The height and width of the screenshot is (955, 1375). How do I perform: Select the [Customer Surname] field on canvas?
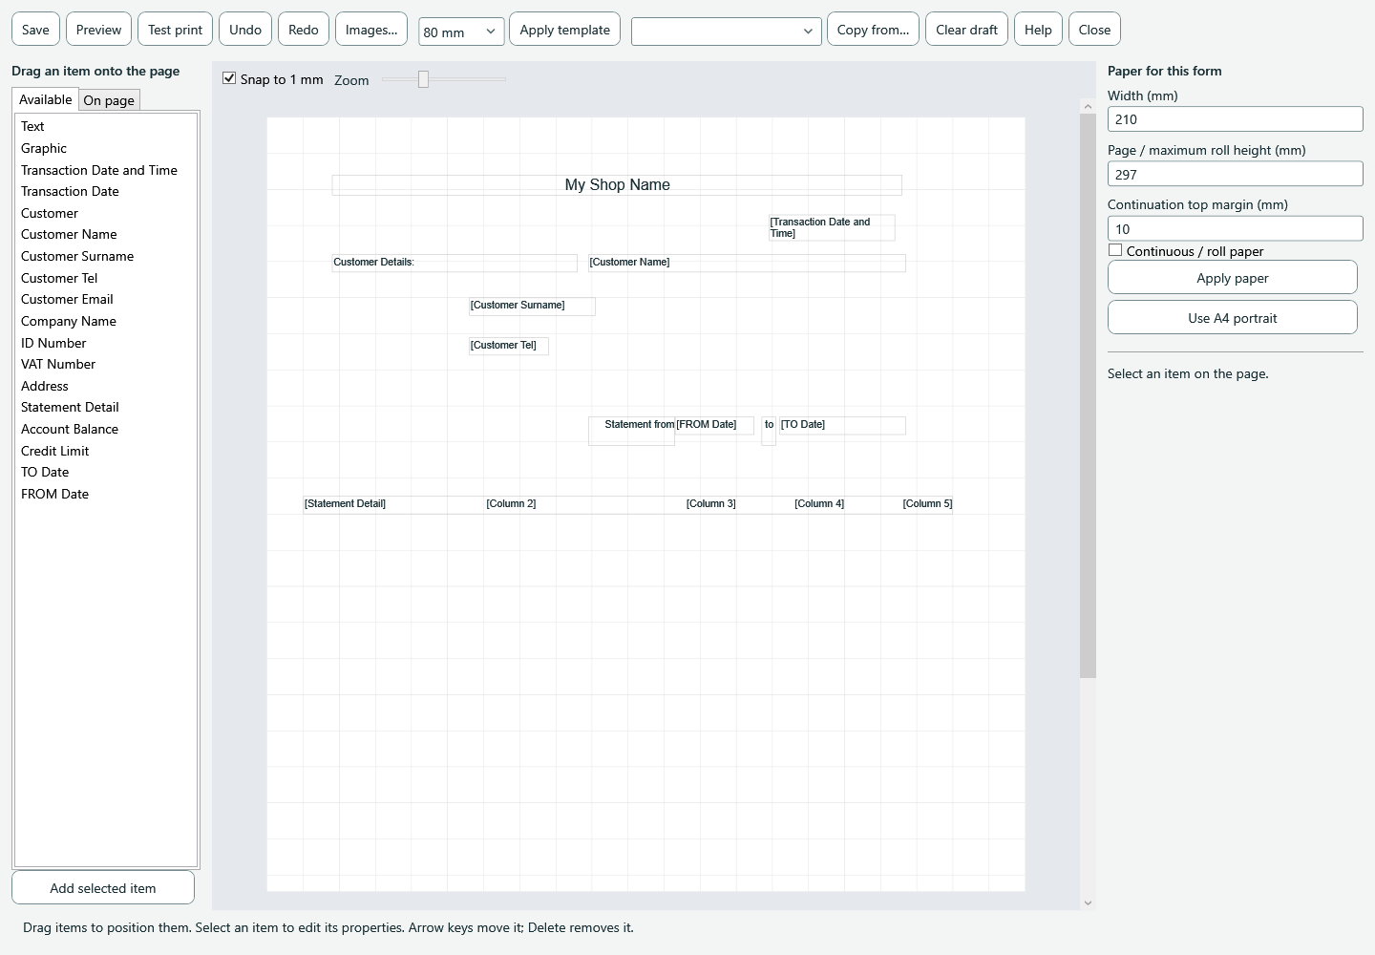coord(532,306)
